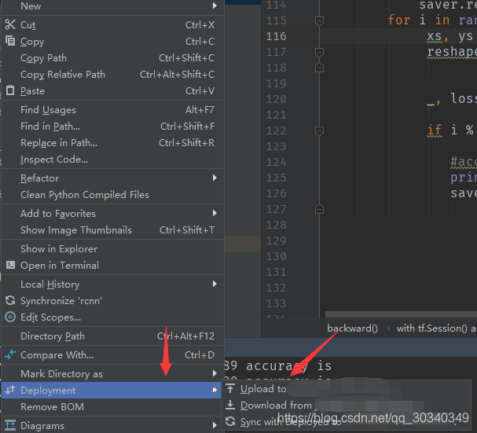Screen dimensions: 477x433
Task: Click line number 120 in gutter
Action: pyautogui.click(x=277, y=99)
